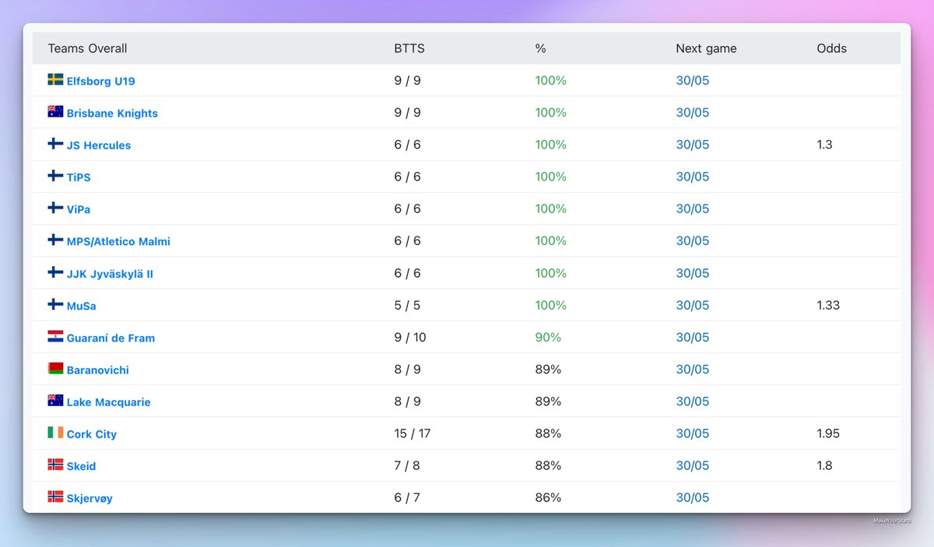Click the Swedish flag beside Elfsborg U19

tap(55, 79)
